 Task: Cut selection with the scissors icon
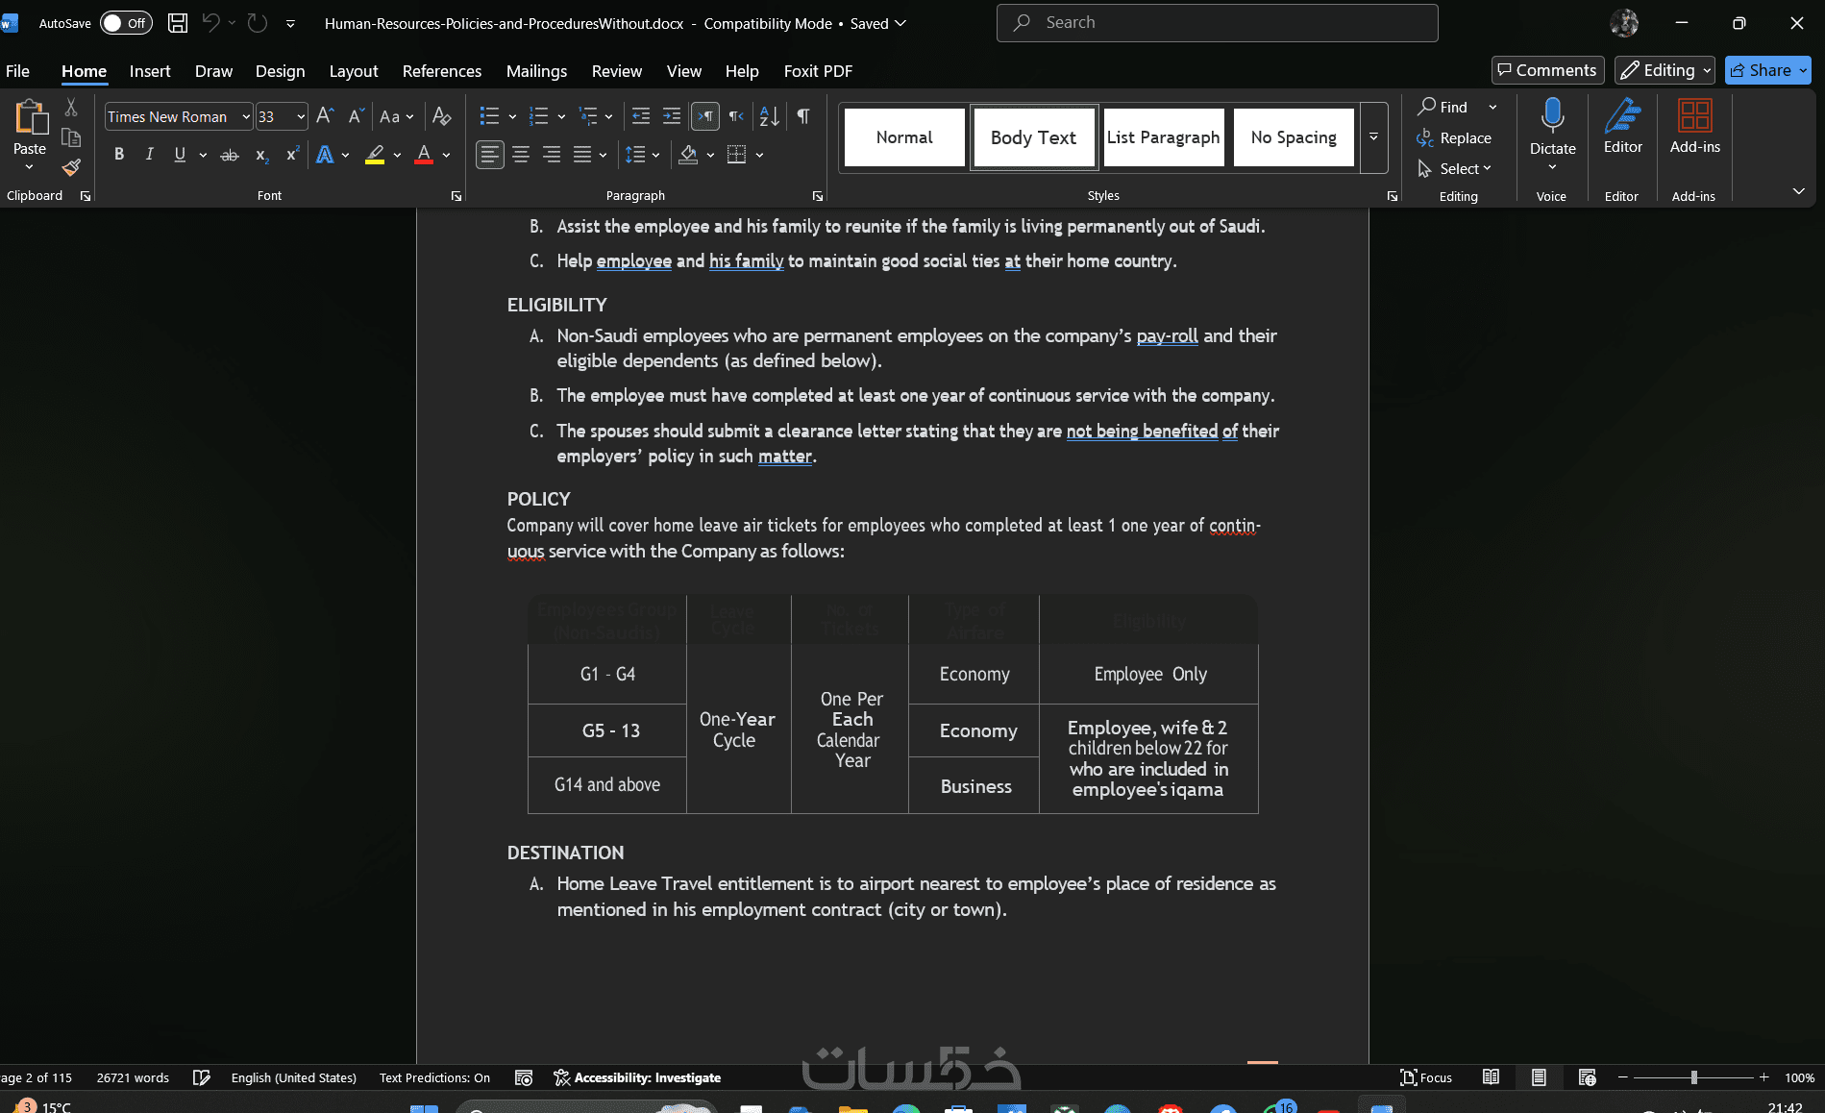pos(71,108)
